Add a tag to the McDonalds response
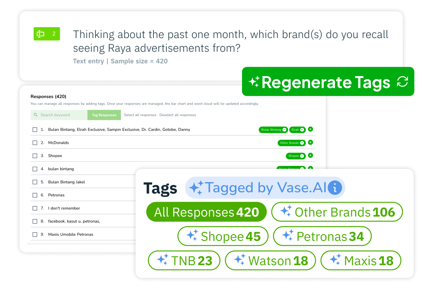 (310, 142)
